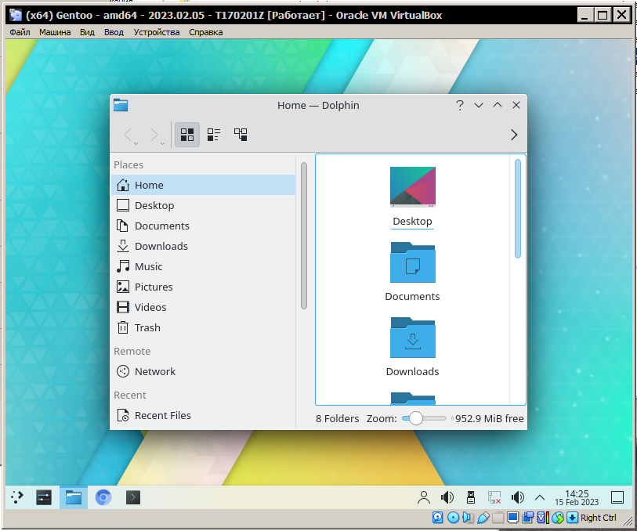This screenshot has height=531, width=637.
Task: Open Downloads in Places panel
Action: 204,246
